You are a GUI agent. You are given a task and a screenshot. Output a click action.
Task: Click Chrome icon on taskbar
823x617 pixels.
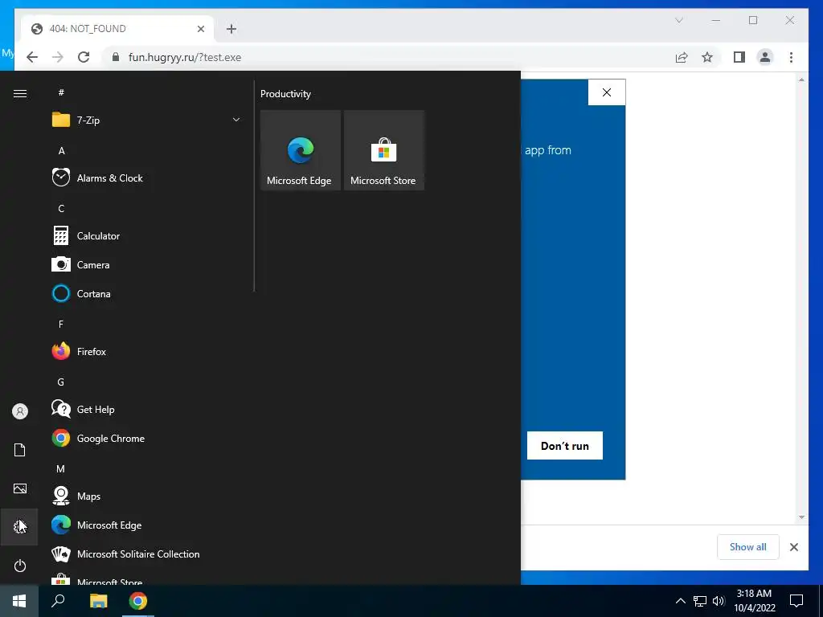pos(138,601)
